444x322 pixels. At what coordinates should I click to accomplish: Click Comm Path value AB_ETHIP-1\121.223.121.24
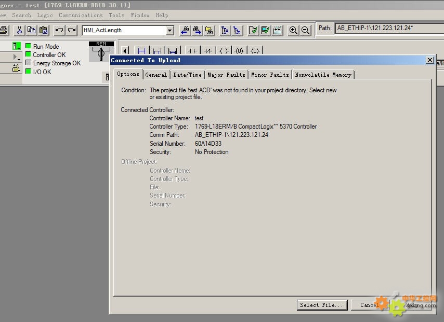231,135
